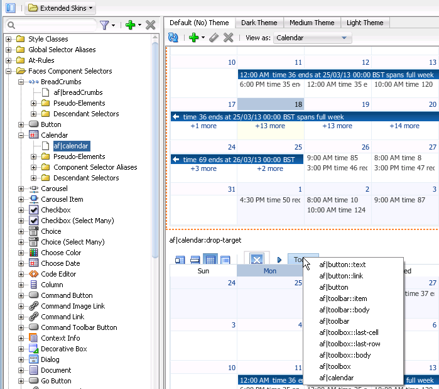This screenshot has height=389, width=439.
Task: Click the Document component icon
Action: [33, 370]
